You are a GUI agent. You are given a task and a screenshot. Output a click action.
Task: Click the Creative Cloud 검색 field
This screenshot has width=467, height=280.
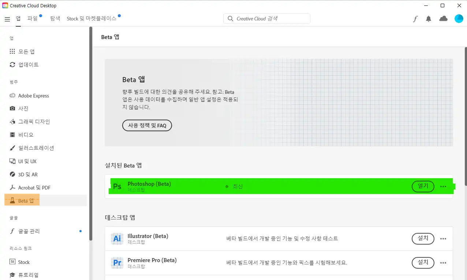(267, 19)
